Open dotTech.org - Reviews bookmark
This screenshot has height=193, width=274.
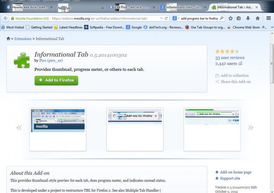164,27
